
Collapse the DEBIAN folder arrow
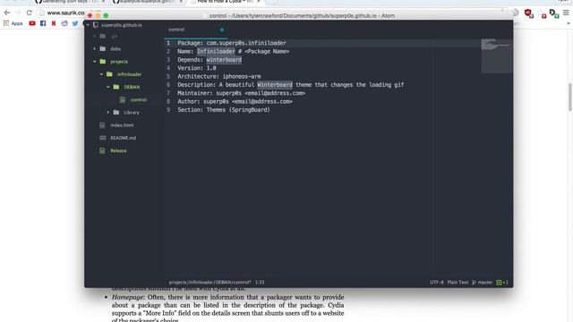[x=107, y=87]
